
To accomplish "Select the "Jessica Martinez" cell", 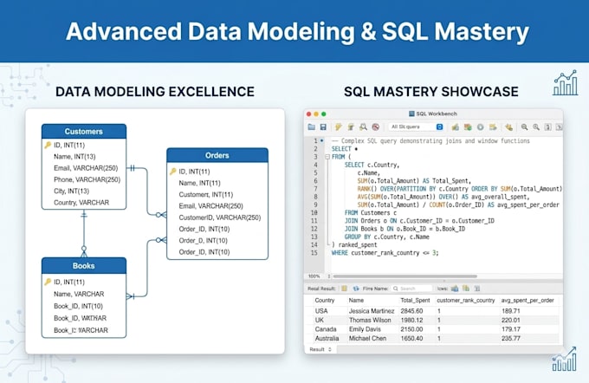I will [372, 311].
